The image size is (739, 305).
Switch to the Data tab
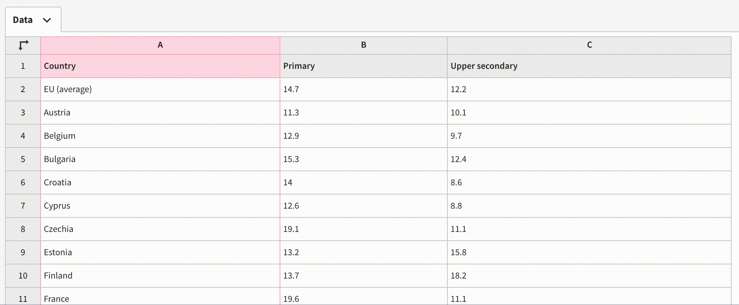coord(23,20)
